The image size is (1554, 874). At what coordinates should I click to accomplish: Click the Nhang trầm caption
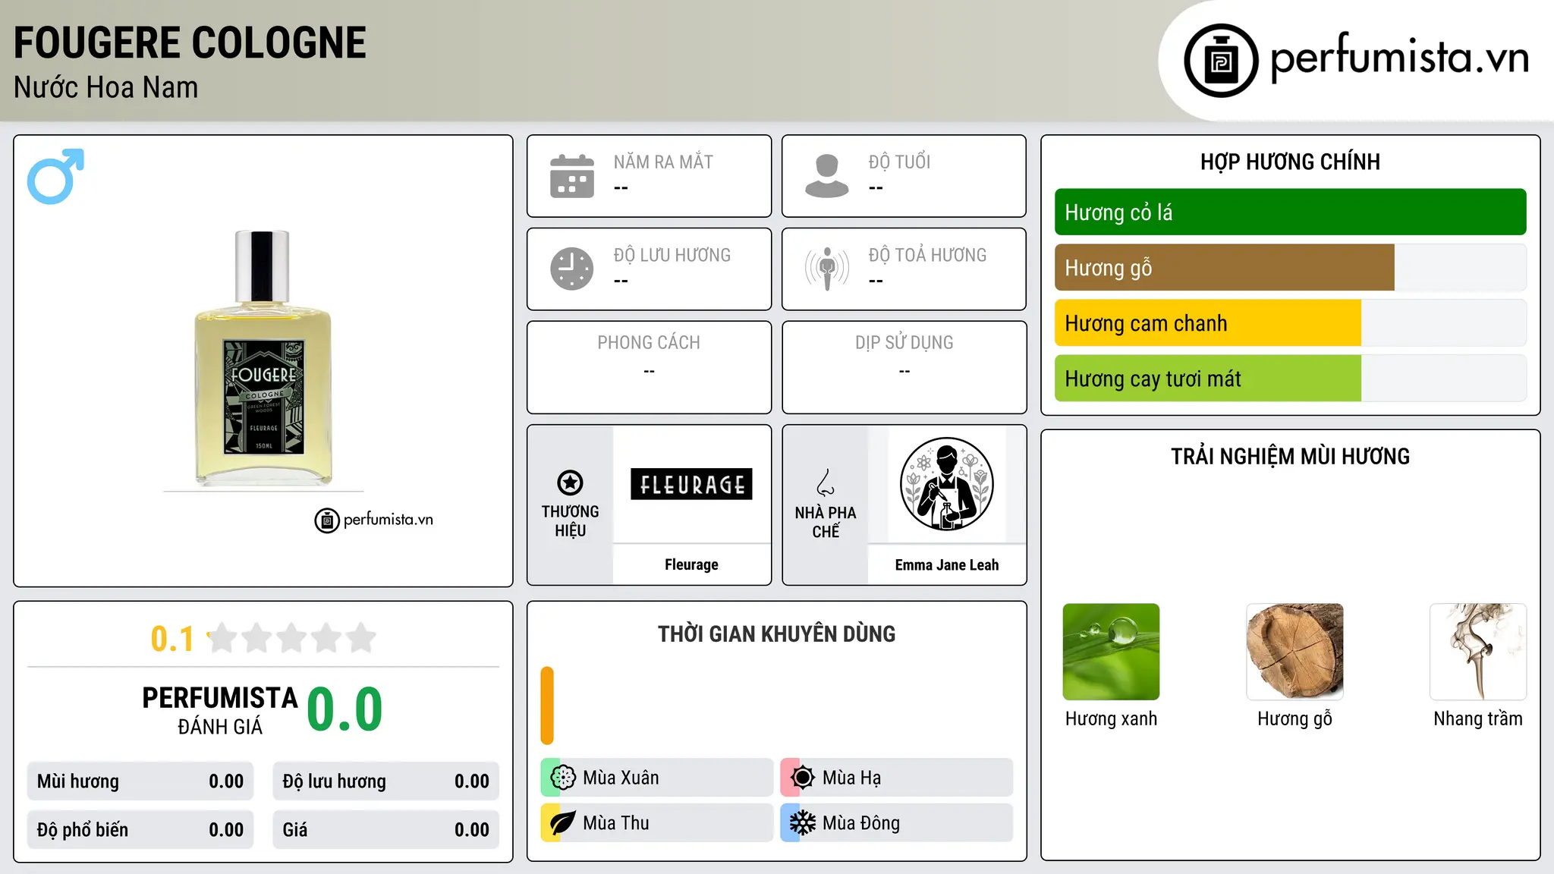(1478, 718)
